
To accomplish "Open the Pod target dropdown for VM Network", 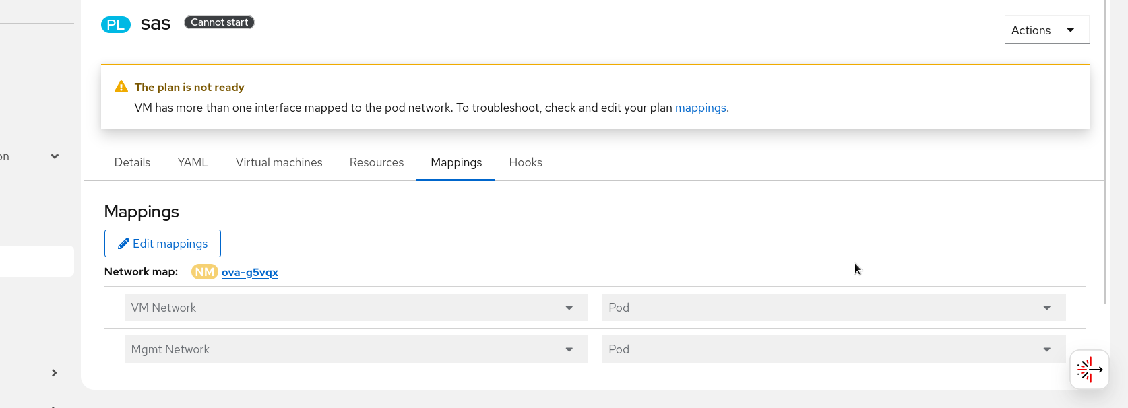I will click(x=833, y=308).
